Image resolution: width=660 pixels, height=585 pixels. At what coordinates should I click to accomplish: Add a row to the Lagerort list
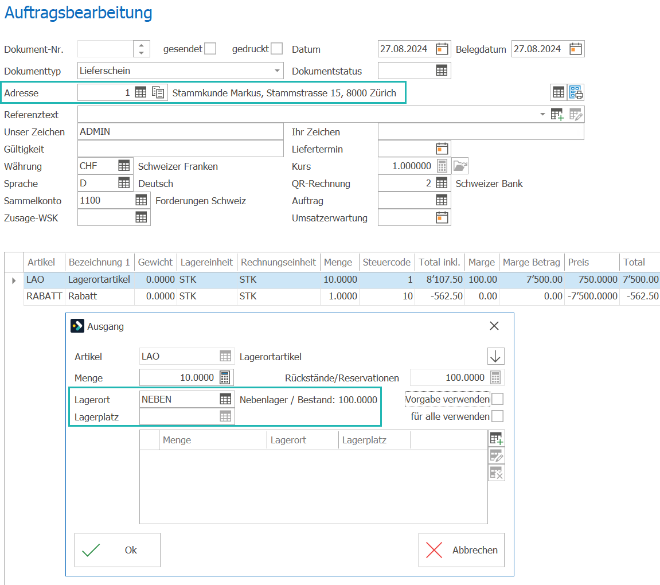[x=496, y=439]
